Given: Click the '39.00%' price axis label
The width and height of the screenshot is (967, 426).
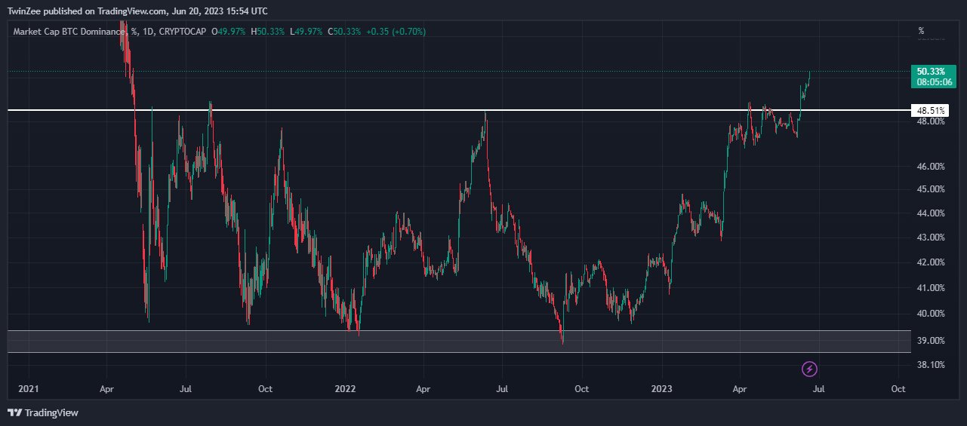Looking at the screenshot, I should click(x=931, y=341).
